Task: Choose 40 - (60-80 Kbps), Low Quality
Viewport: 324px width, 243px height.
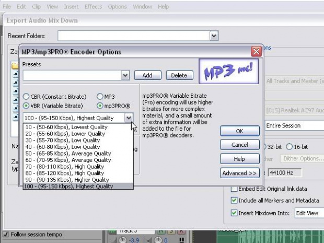Action: coord(78,147)
